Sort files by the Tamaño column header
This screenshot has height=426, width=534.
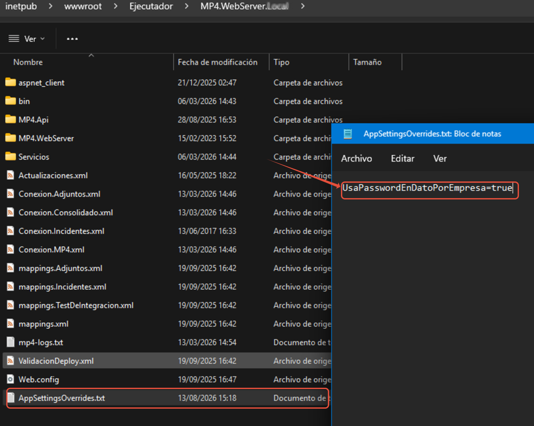click(367, 62)
